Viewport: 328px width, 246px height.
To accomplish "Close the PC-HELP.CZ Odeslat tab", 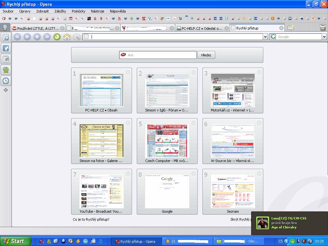I will (226, 28).
